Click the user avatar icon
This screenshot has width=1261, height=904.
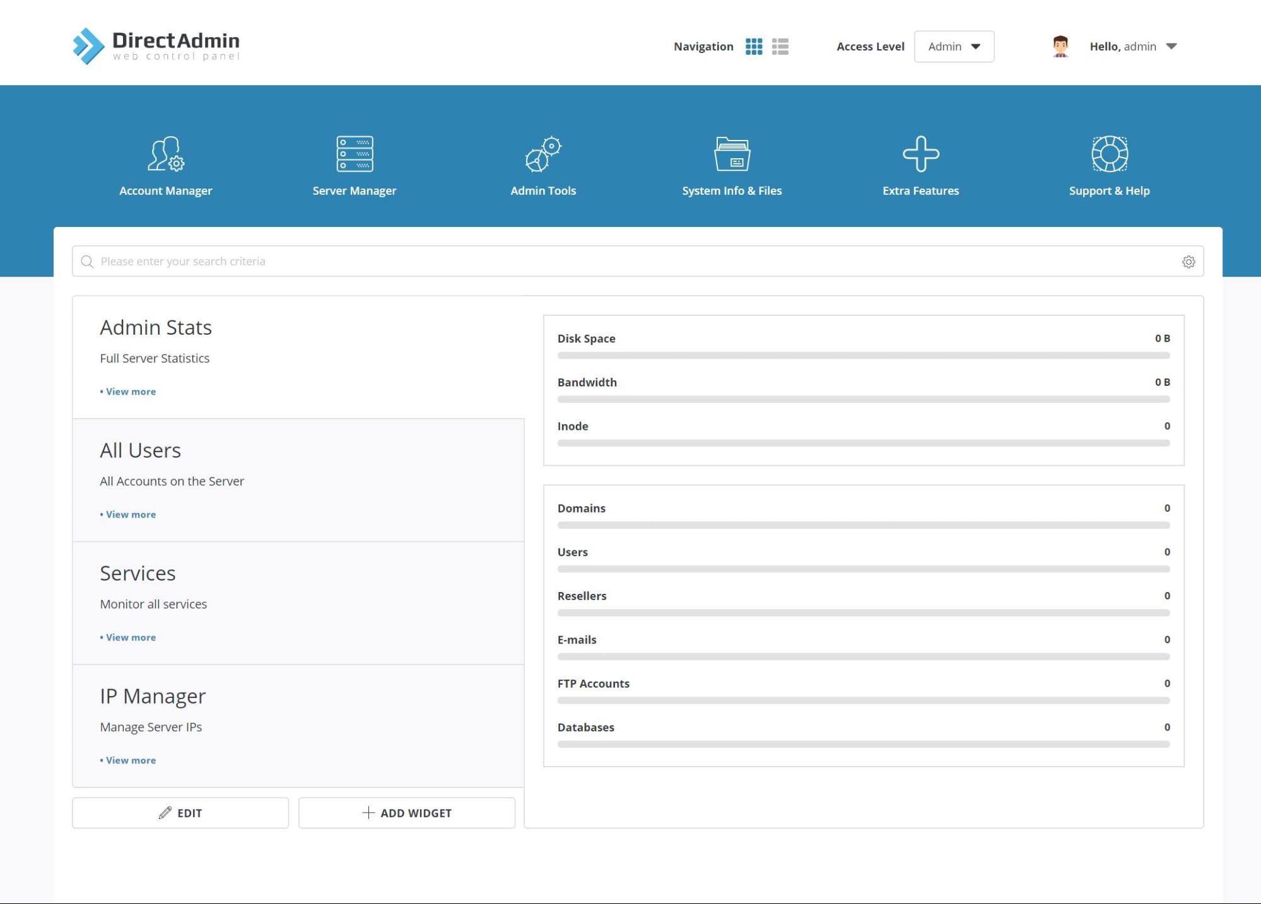pyautogui.click(x=1060, y=46)
